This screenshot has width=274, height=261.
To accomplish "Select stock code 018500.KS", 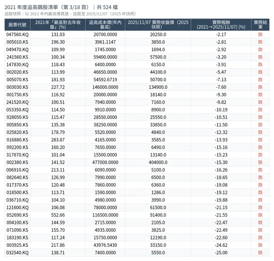I will (17, 193).
